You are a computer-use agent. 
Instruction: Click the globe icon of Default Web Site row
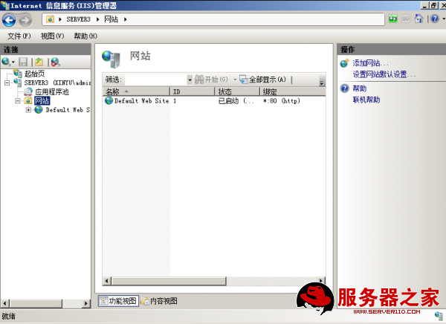[109, 100]
